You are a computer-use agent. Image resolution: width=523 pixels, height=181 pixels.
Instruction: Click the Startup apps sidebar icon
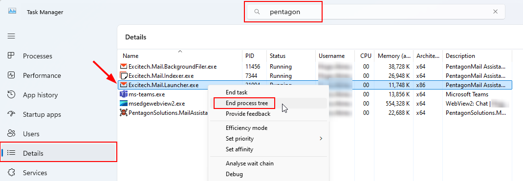pos(11,114)
